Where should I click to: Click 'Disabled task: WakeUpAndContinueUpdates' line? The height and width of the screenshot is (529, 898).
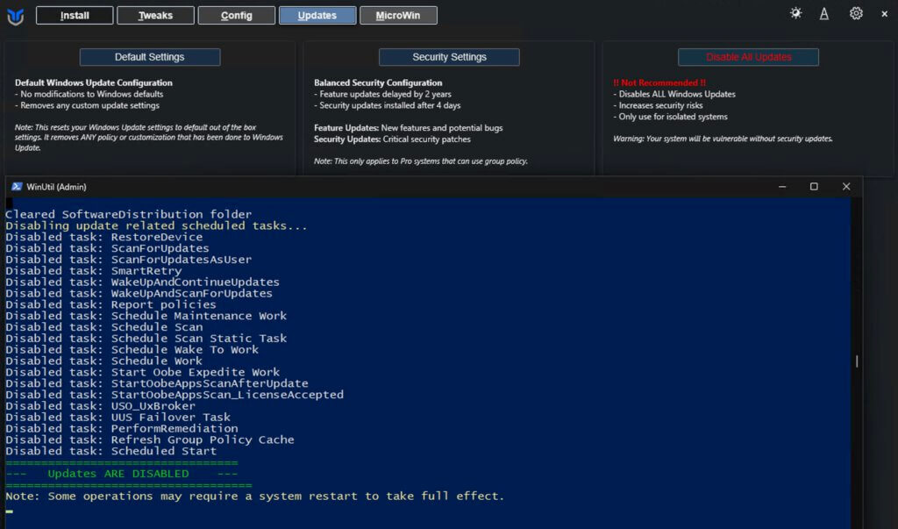pyautogui.click(x=143, y=282)
